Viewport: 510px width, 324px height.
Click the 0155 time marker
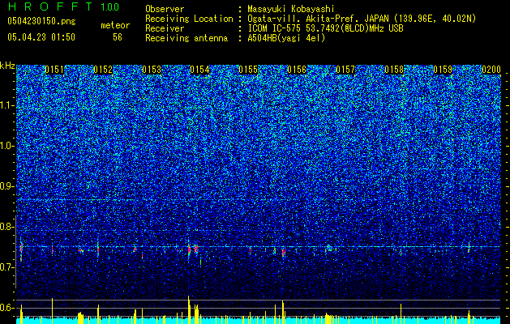(248, 70)
